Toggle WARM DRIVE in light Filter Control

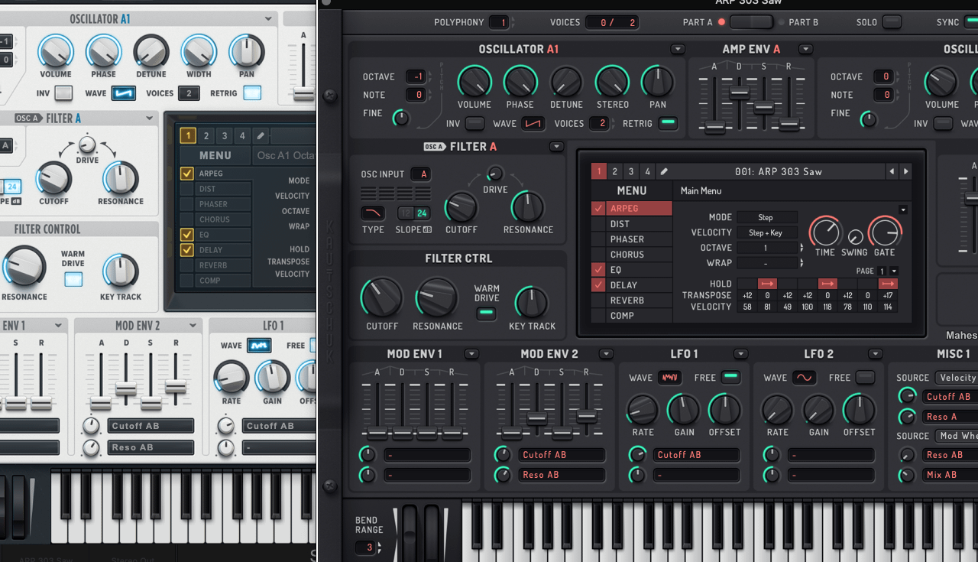pos(73,279)
